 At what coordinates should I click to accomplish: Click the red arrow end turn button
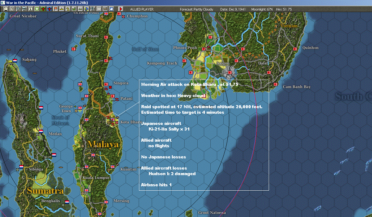120,9
